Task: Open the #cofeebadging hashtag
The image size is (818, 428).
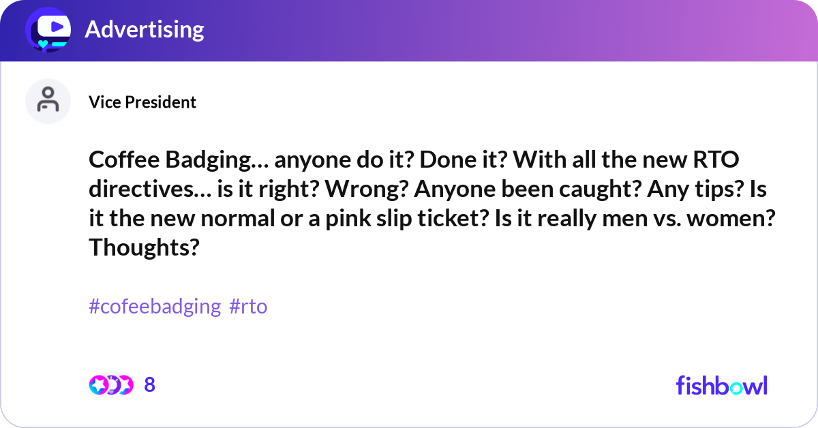Action: [155, 307]
